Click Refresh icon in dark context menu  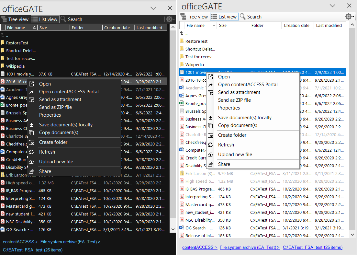tap(31, 152)
